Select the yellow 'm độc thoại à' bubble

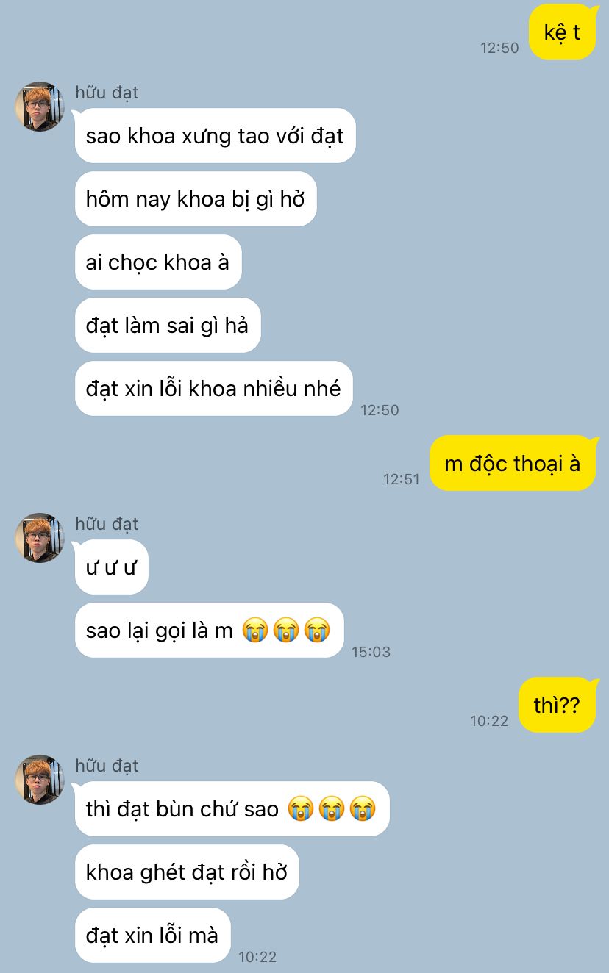click(x=513, y=463)
